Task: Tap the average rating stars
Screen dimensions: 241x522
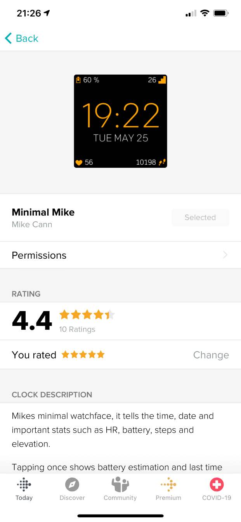Action: click(x=87, y=315)
